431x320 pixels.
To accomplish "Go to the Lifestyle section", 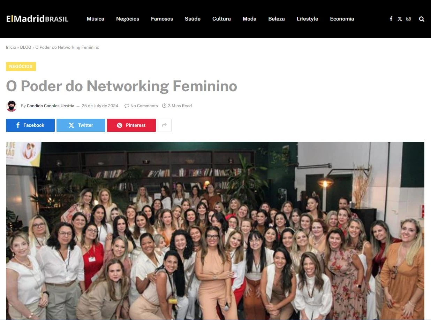I will coord(307,19).
